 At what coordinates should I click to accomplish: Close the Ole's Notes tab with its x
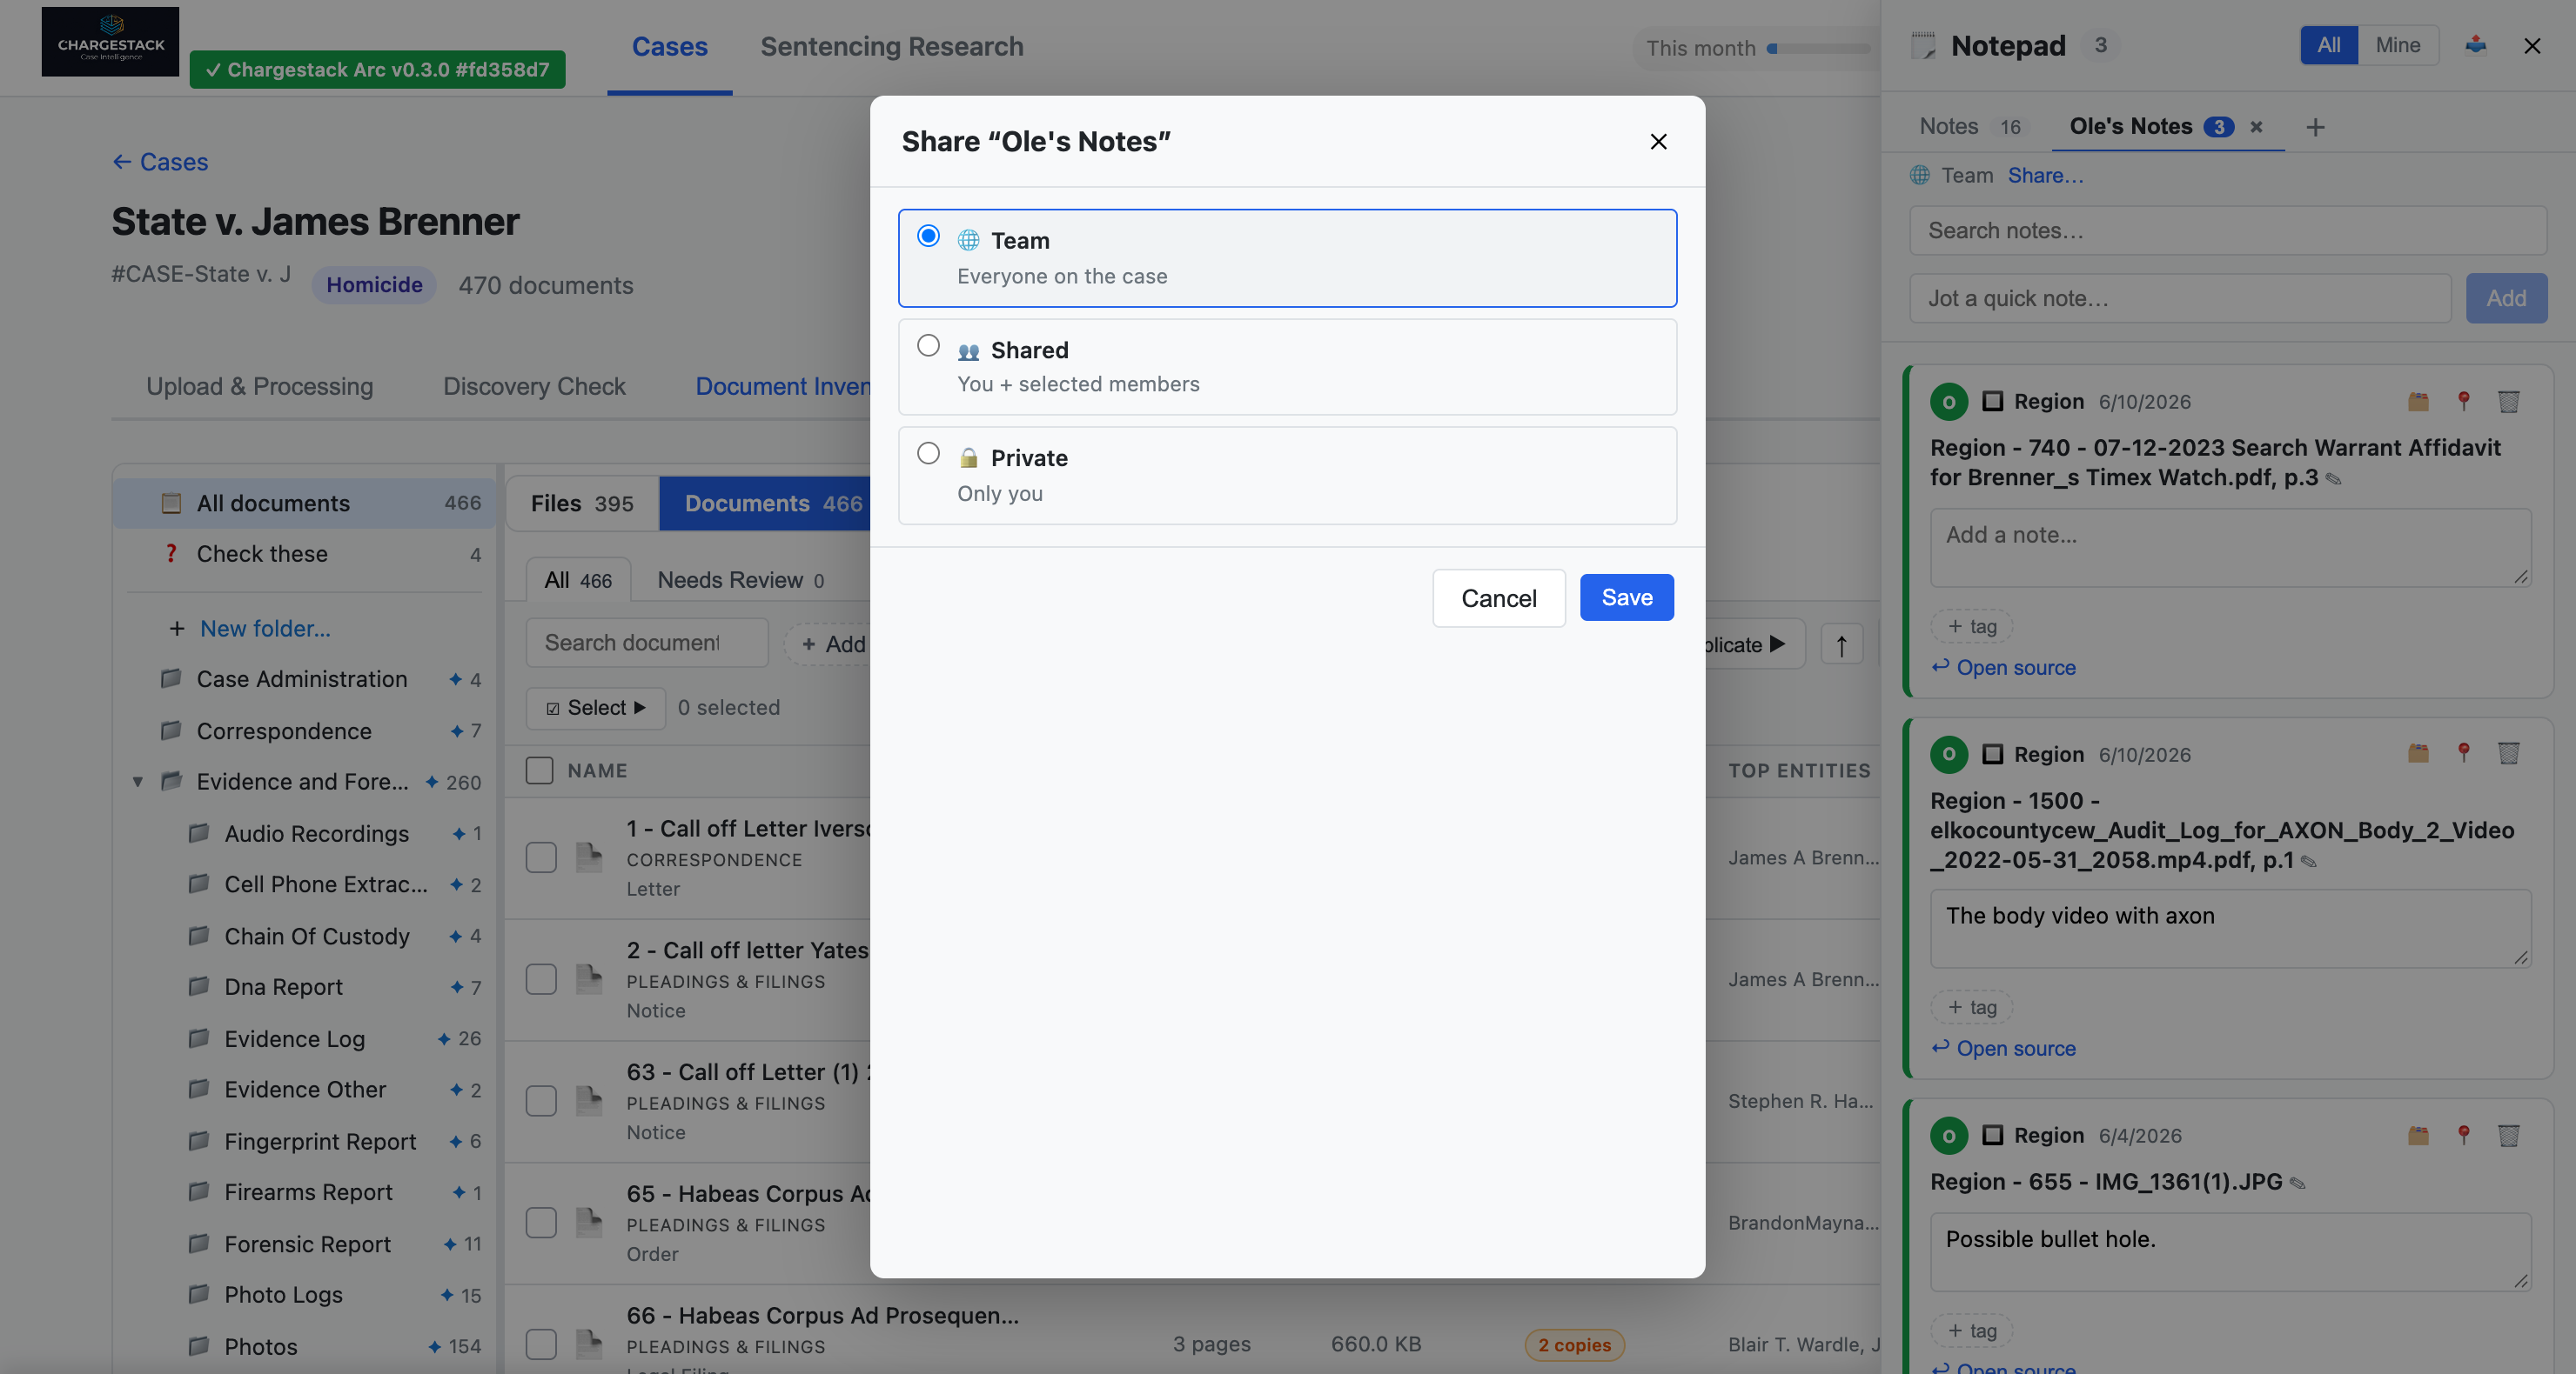(2256, 127)
